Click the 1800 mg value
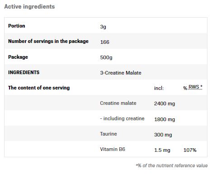 pos(165,119)
